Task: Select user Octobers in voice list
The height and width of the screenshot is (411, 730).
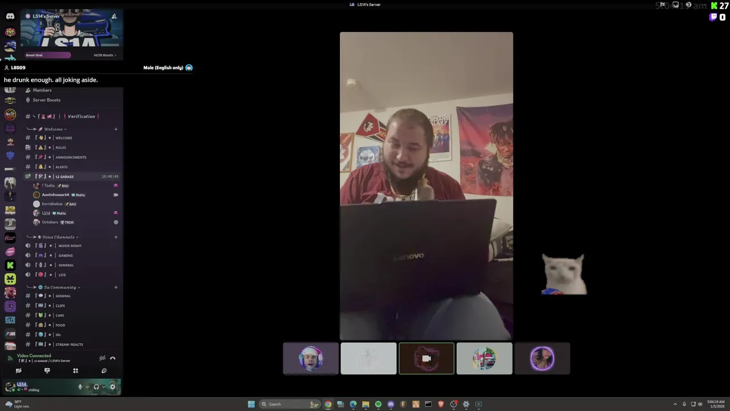Action: tap(75, 222)
